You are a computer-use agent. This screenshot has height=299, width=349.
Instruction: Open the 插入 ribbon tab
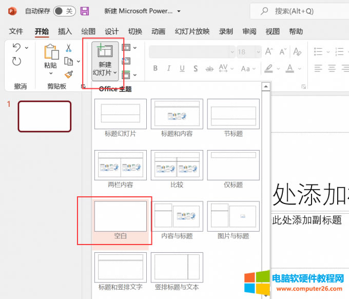click(65, 31)
